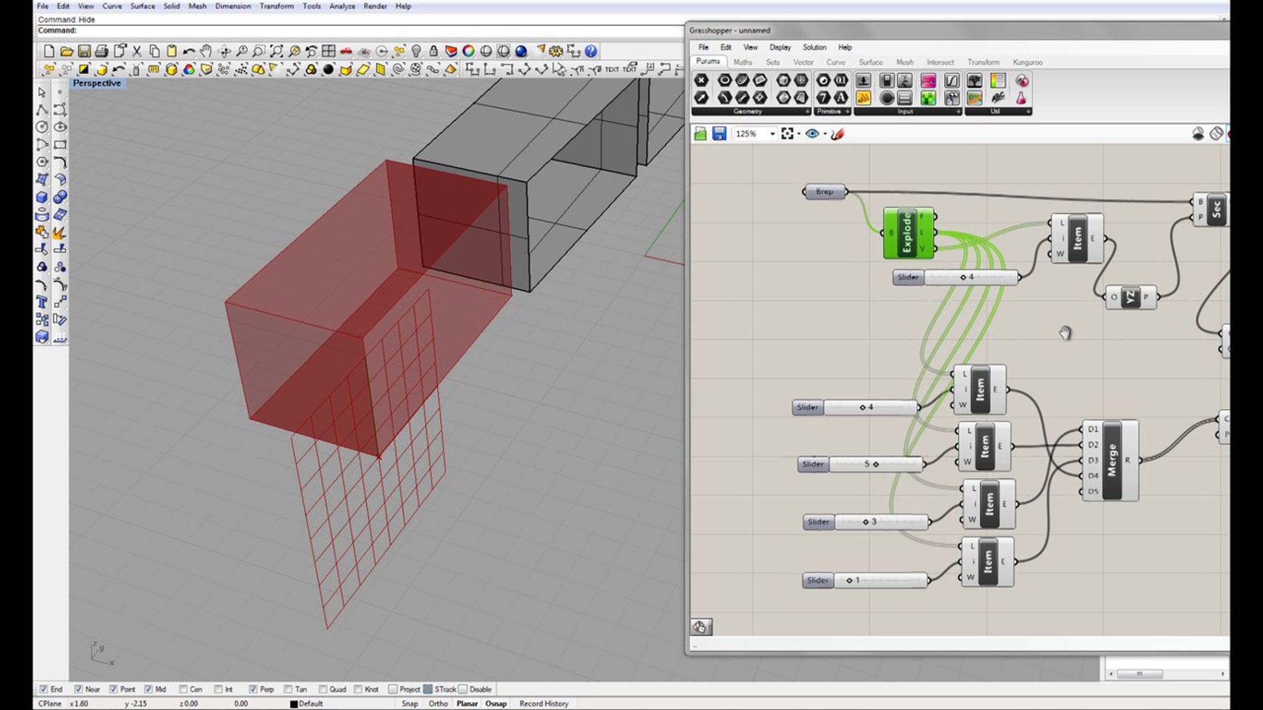Toggle the Project osnap checkbox
Image resolution: width=1263 pixels, height=710 pixels.
(x=393, y=689)
